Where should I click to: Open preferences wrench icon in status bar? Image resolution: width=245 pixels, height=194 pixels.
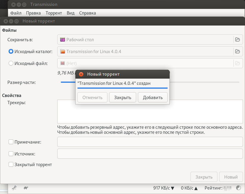14,188
